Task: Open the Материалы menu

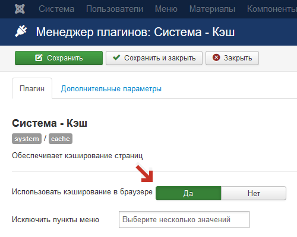Action: pyautogui.click(x=212, y=9)
